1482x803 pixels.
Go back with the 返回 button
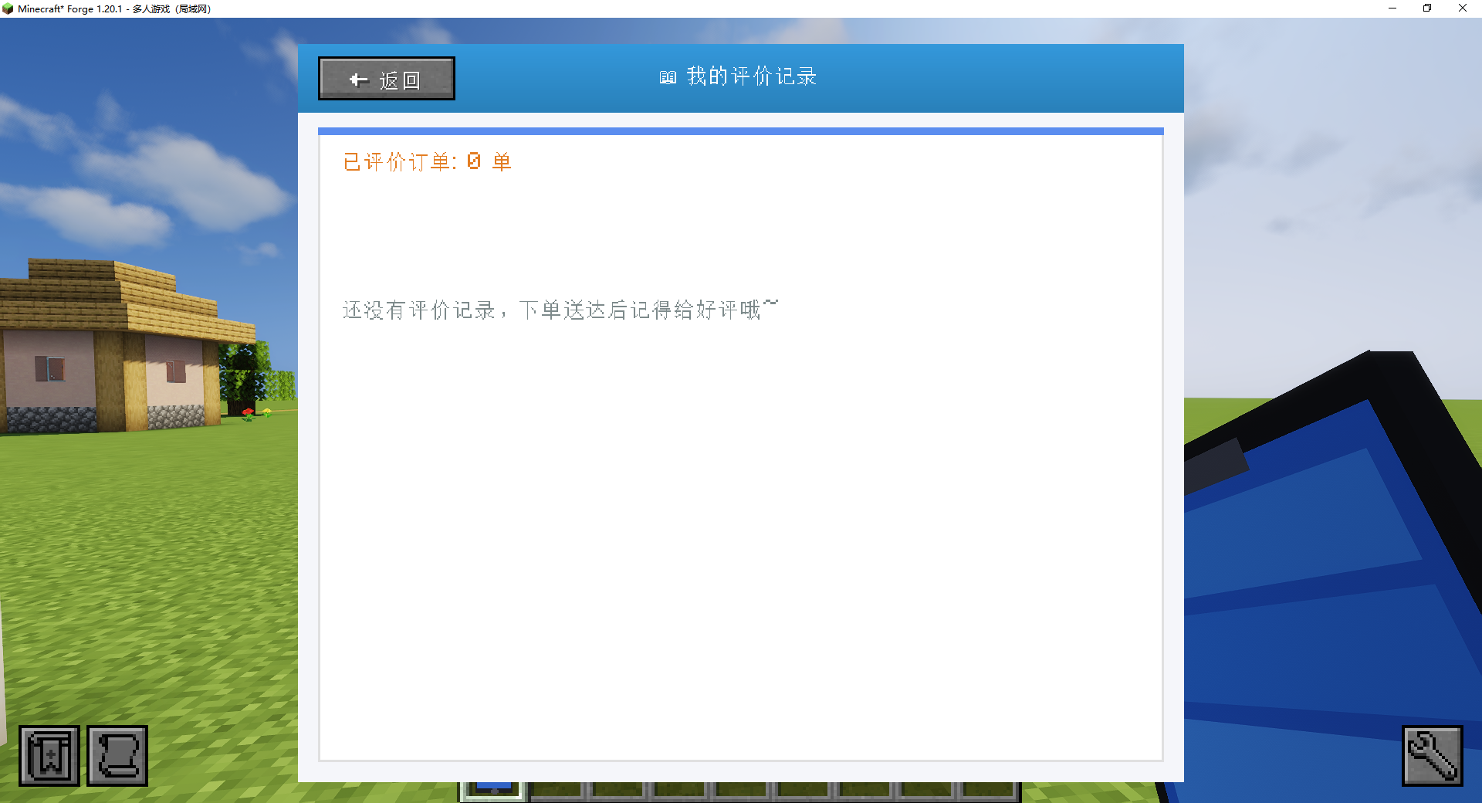387,79
